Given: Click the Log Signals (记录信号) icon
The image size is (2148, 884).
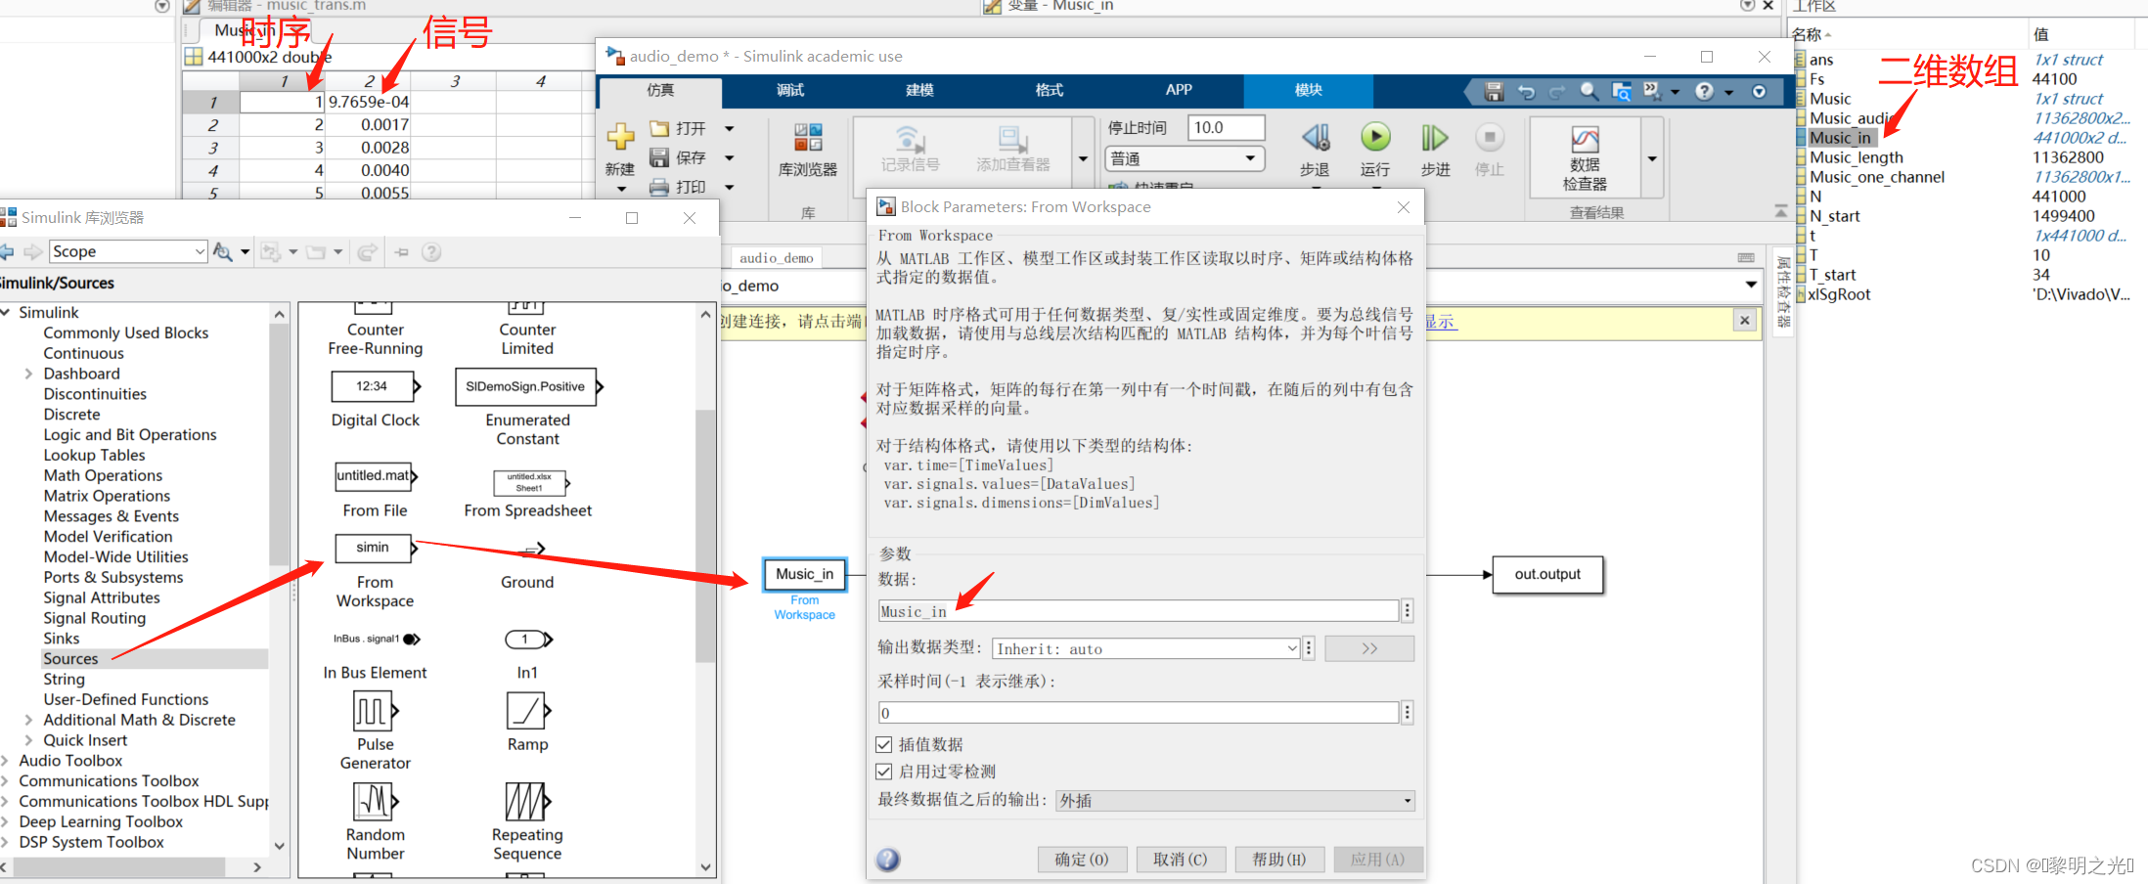Looking at the screenshot, I should (x=909, y=138).
